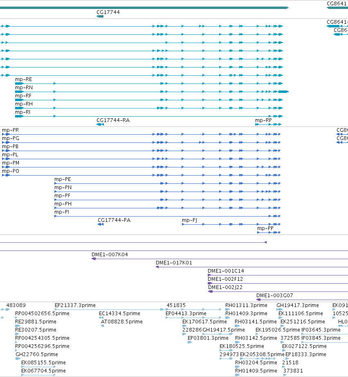Click the DME1-007K04 clone end arrow
348x377 pixels.
point(94,259)
